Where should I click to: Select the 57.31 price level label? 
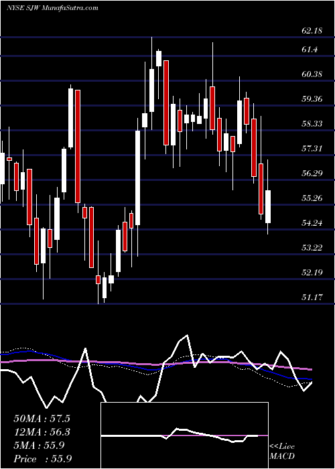pyautogui.click(x=312, y=148)
